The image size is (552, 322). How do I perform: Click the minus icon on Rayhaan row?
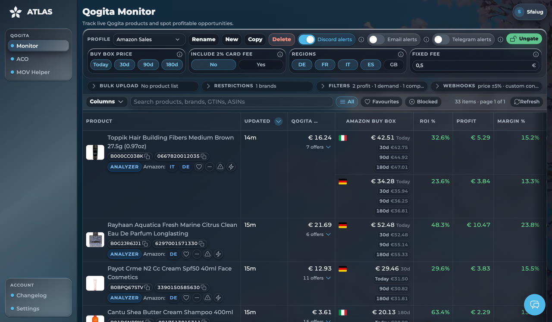click(x=197, y=254)
